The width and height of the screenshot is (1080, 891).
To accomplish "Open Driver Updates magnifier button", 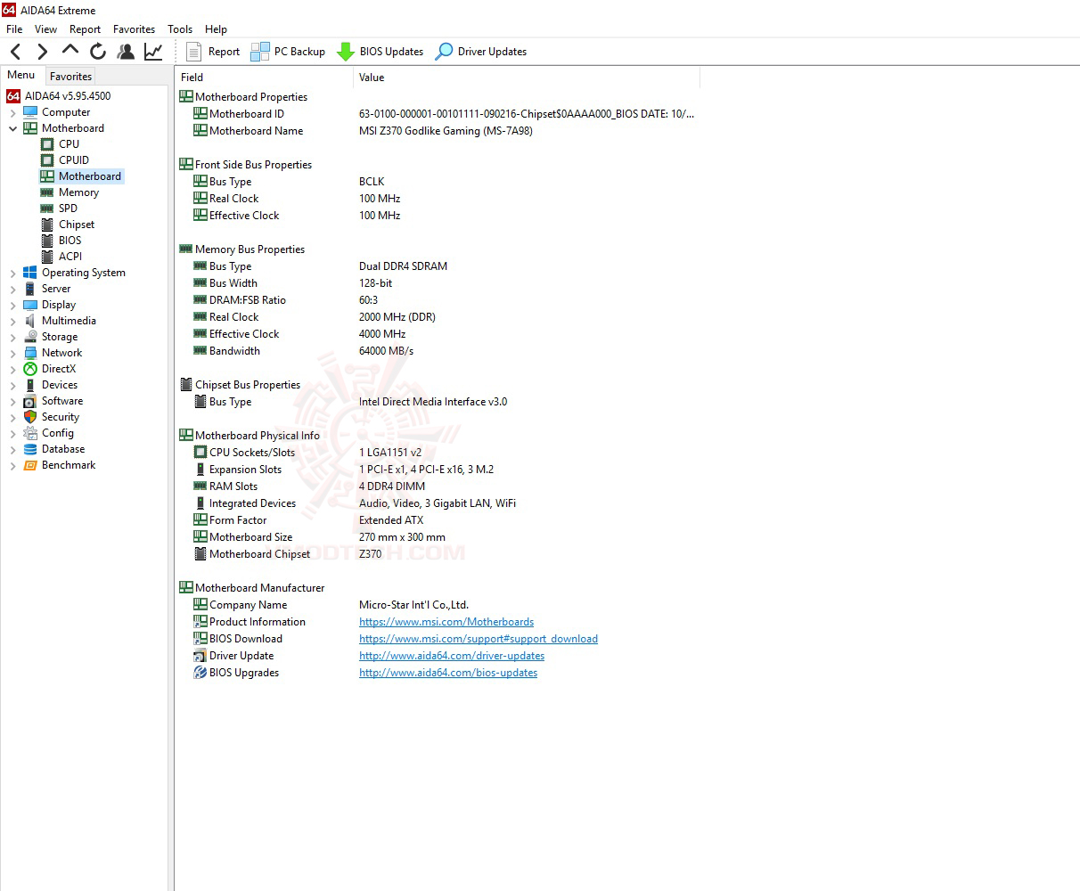I will click(481, 52).
